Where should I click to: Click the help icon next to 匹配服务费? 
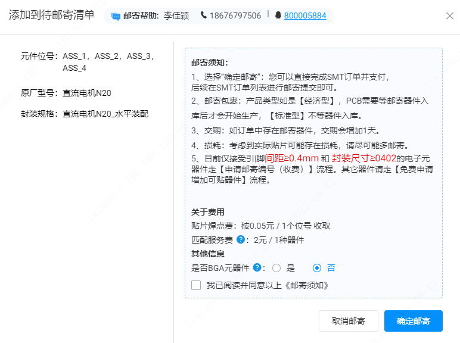point(241,240)
